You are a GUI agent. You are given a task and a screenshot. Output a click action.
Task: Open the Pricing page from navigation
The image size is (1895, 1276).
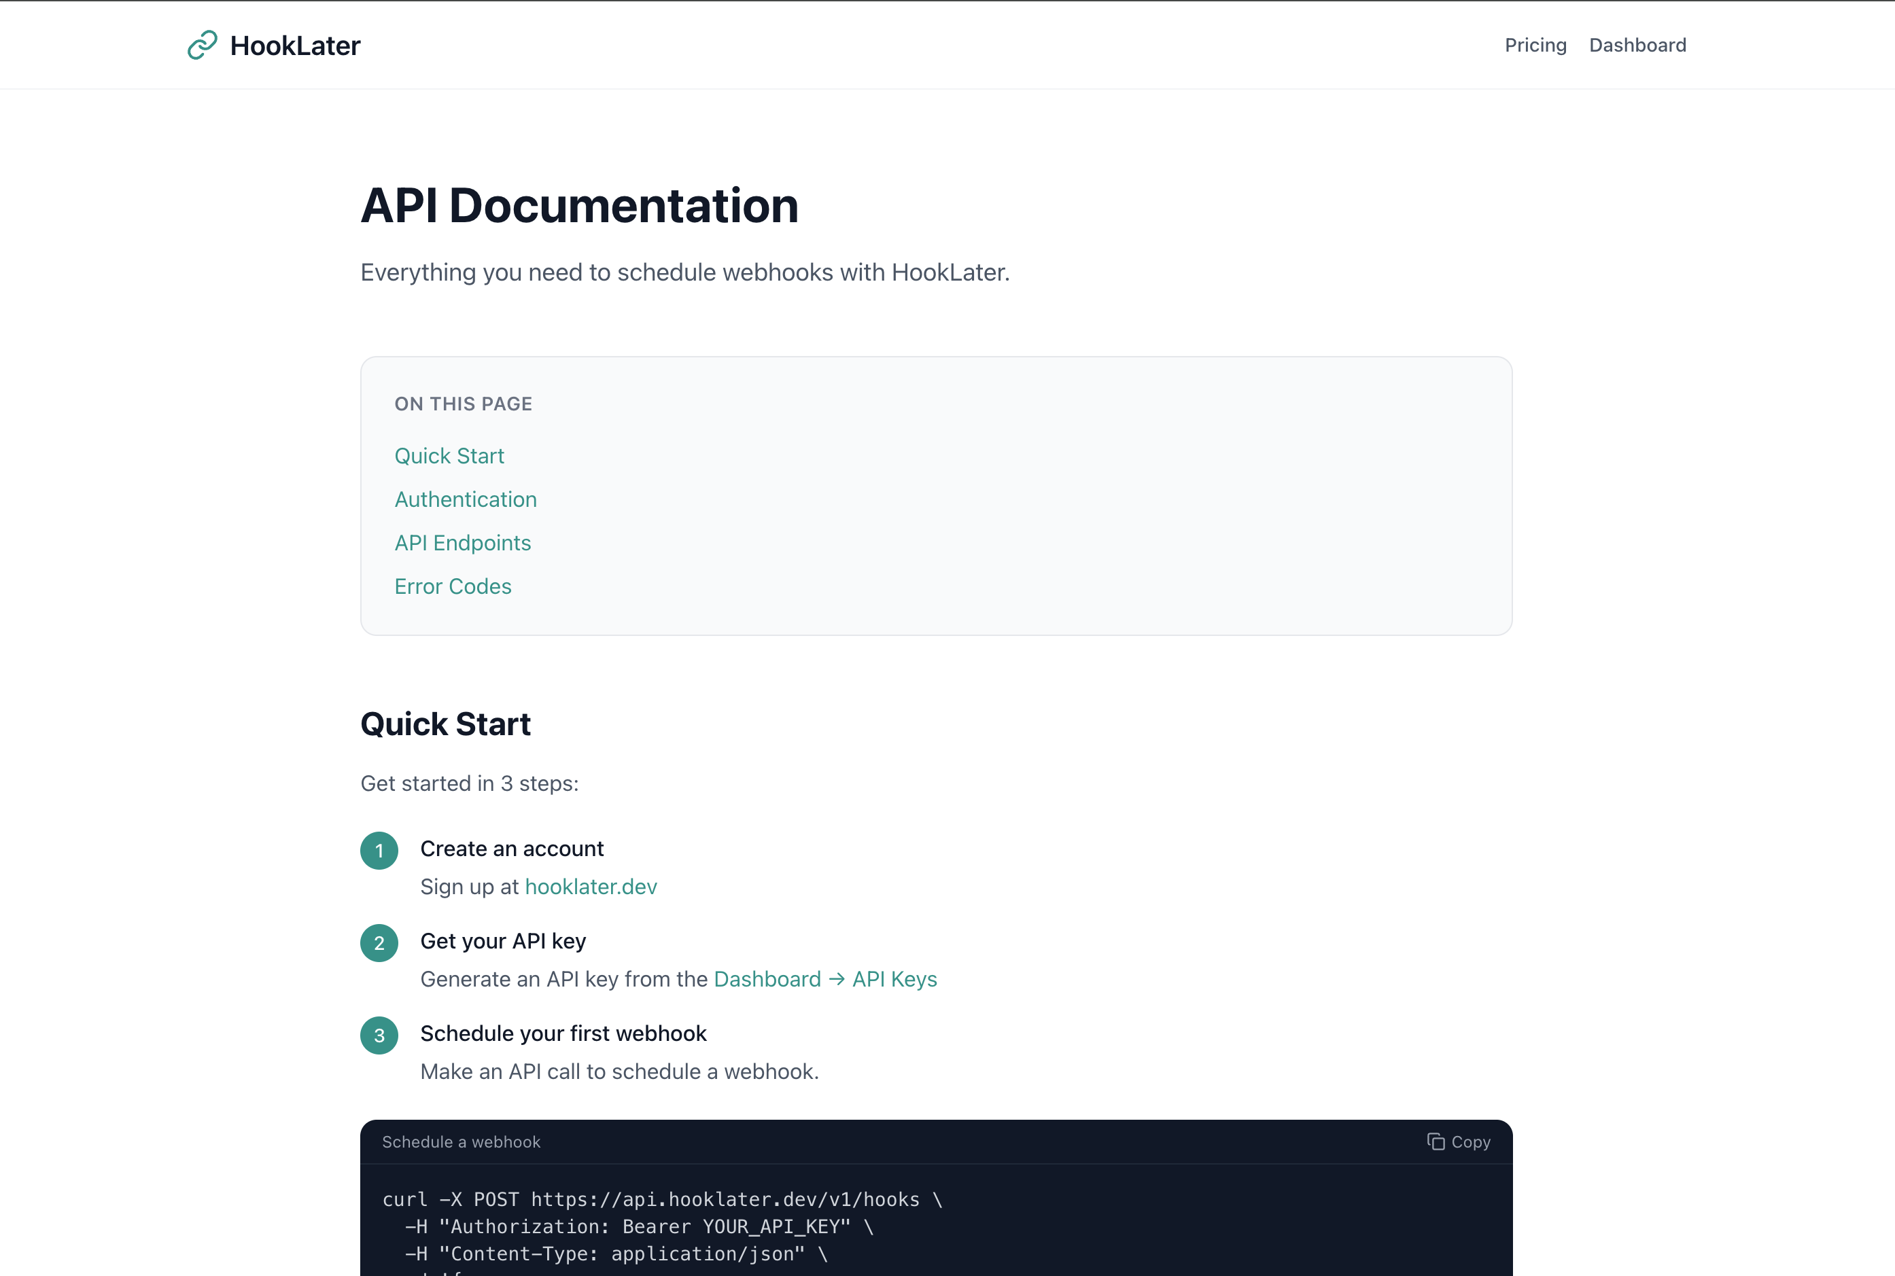[1535, 46]
